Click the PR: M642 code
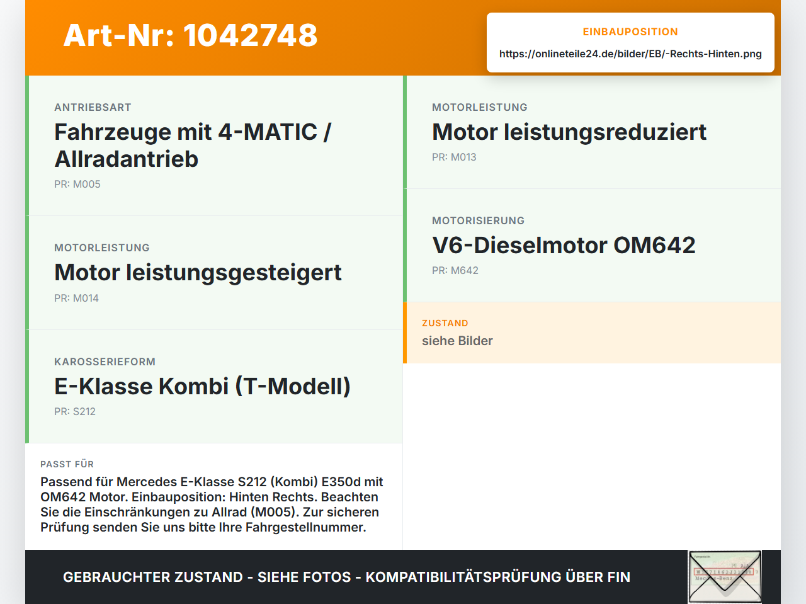Screen dimensions: 806x604 [x=455, y=271]
